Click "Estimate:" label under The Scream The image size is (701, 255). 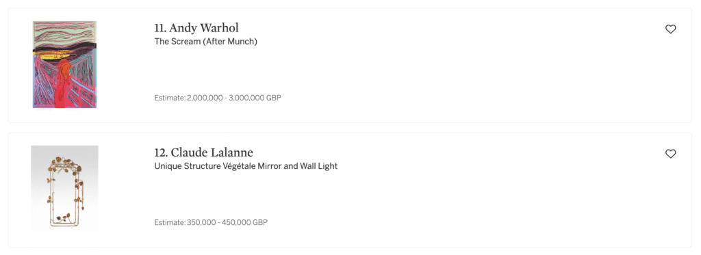coord(170,97)
